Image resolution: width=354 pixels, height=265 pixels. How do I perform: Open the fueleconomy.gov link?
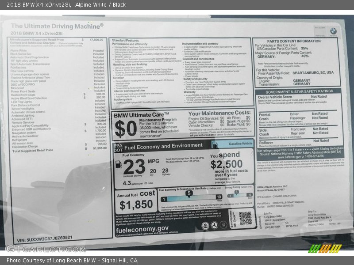point(142,228)
